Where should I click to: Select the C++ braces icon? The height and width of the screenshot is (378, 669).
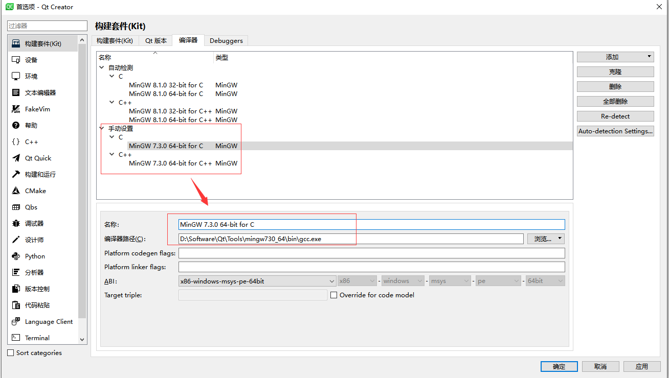click(x=16, y=141)
